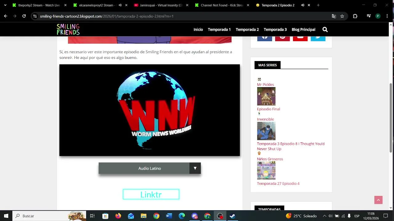Click the page vertical scrollbar thumb

coord(391,118)
